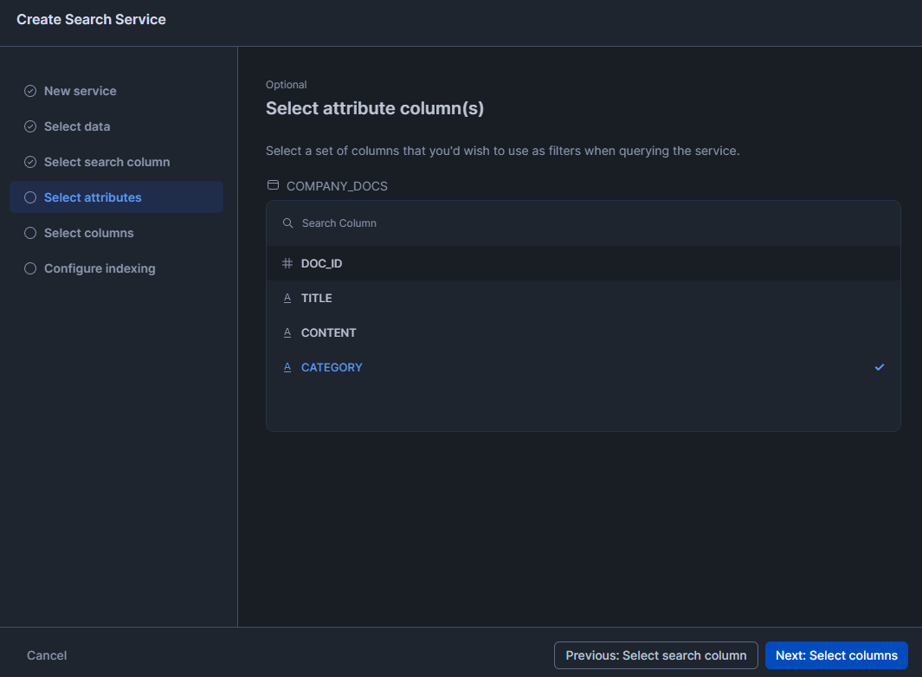
Task: Click the table icon next to COMPANY_DOCS
Action: coord(273,184)
